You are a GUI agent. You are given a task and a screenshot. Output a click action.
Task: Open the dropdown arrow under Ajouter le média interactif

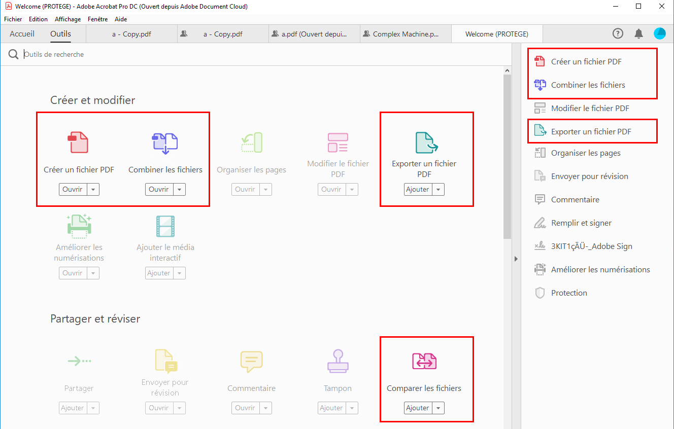click(x=179, y=273)
